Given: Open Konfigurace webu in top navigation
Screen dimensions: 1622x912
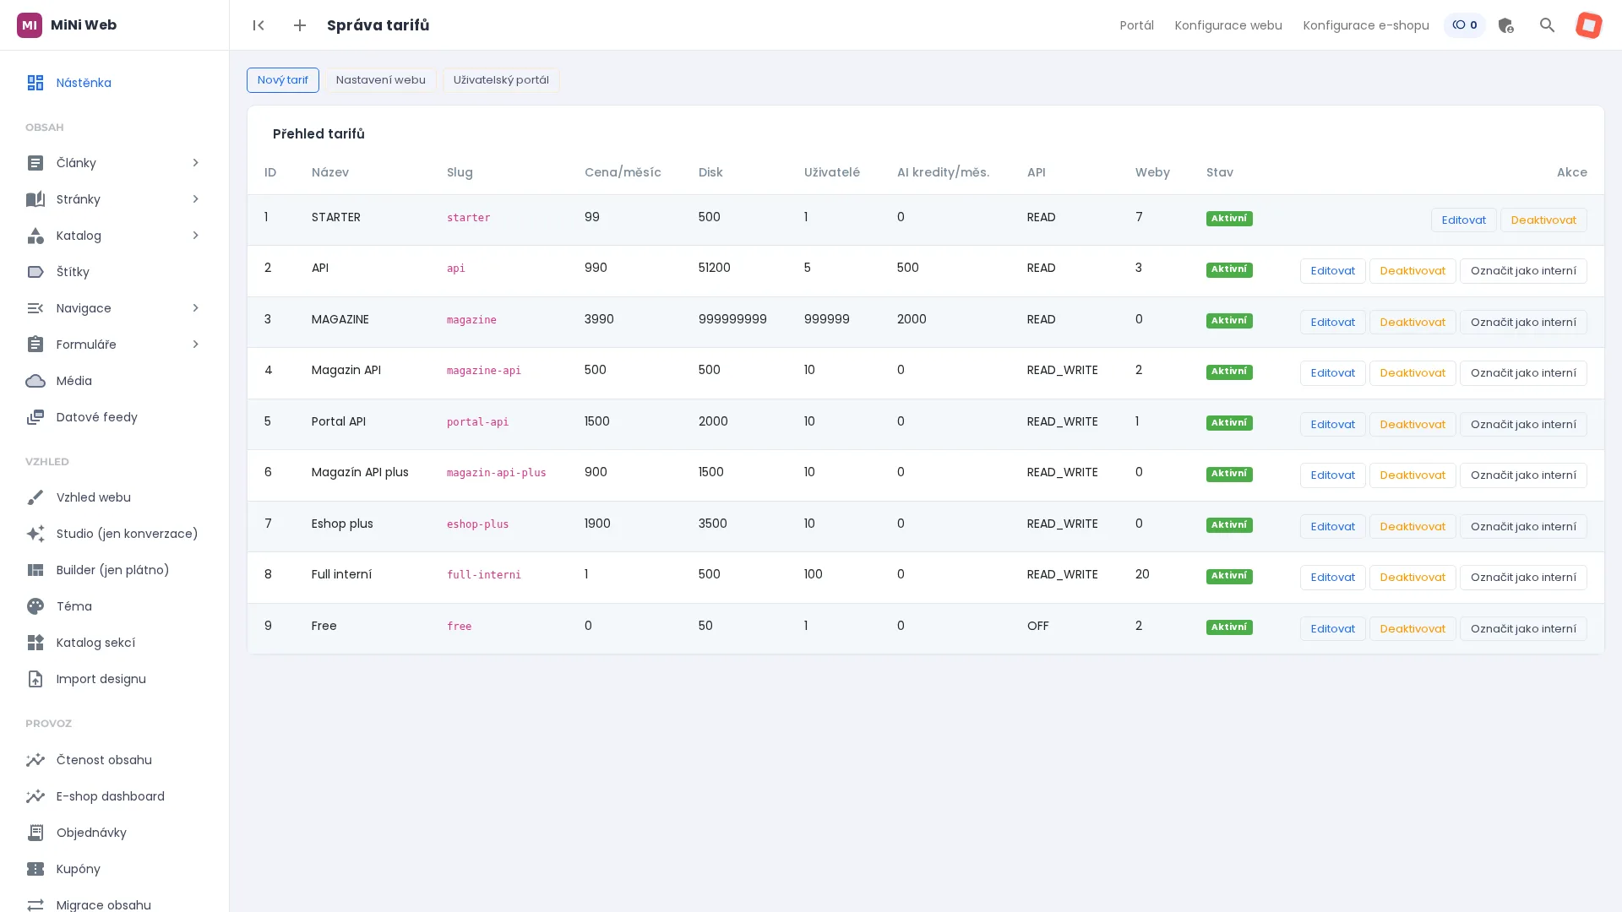Looking at the screenshot, I should click(1228, 25).
